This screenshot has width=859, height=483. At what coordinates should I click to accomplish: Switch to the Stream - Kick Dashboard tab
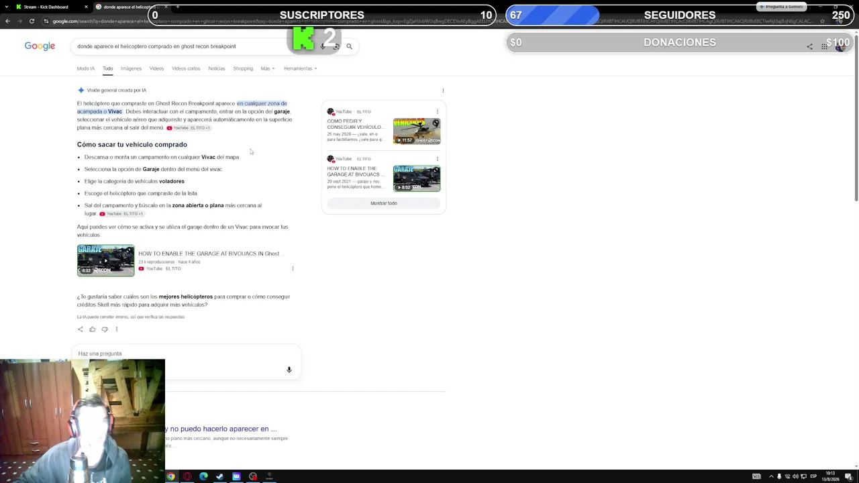[46, 7]
